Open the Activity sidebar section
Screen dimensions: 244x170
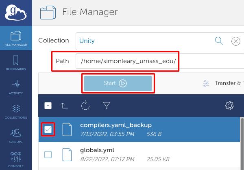(x=16, y=87)
